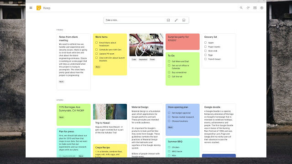292x164 pixels.
Task: Tick Chicken in Summer BBQ list
Action: [x=169, y=147]
